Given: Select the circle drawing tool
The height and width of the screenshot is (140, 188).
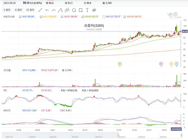Looking at the screenshot, I should click(74, 10).
